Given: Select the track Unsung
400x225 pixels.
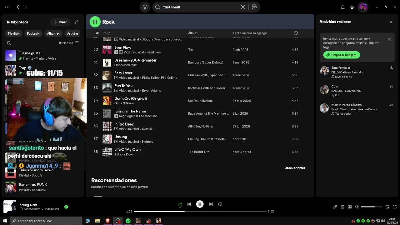Looking at the screenshot, I should 121,137.
